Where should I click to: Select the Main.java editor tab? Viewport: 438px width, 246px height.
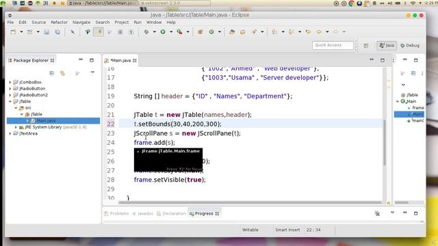120,61
